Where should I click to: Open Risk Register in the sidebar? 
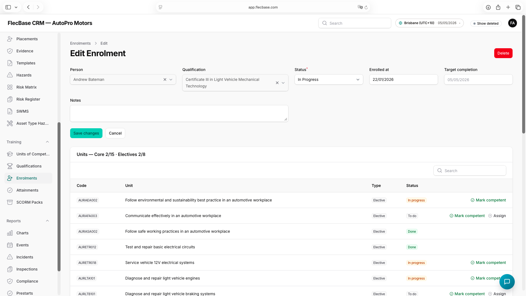[28, 99]
